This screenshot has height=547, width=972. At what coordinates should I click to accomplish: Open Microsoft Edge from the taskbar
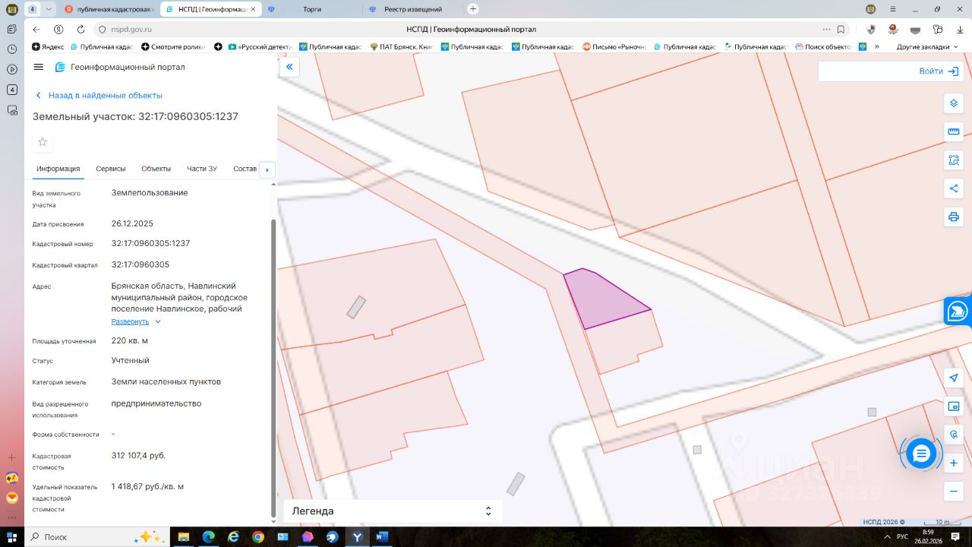(208, 537)
